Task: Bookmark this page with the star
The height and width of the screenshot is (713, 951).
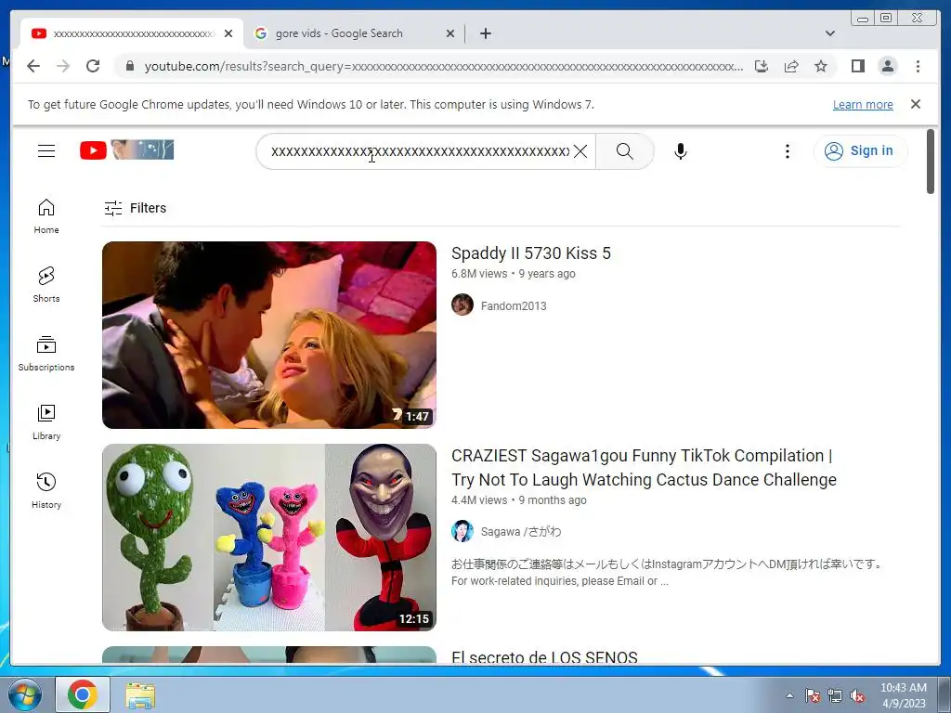Action: (821, 66)
